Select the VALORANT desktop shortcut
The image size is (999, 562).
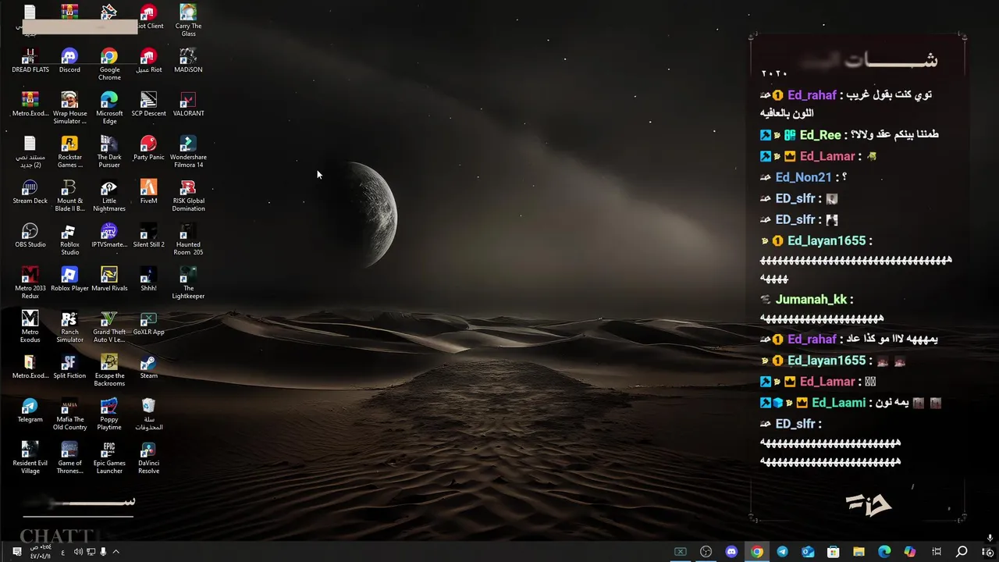coord(188,105)
